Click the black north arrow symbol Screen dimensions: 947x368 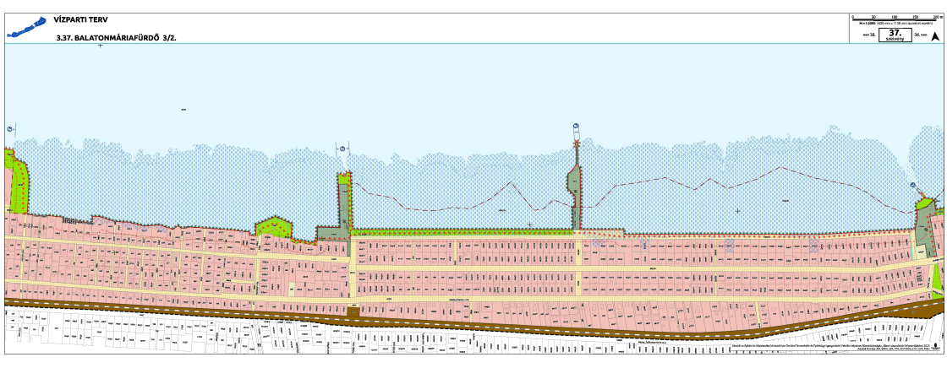point(935,35)
